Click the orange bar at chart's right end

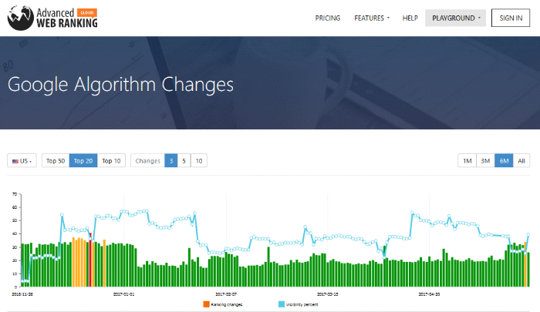coord(525,264)
